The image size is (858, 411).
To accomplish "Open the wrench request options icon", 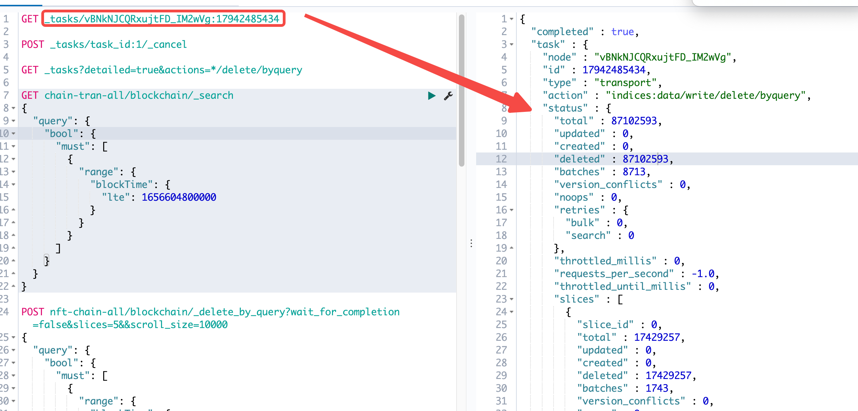I will pos(448,96).
